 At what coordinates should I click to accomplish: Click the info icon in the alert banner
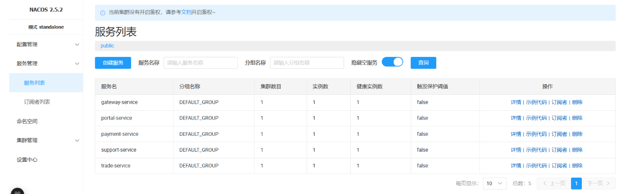click(102, 13)
